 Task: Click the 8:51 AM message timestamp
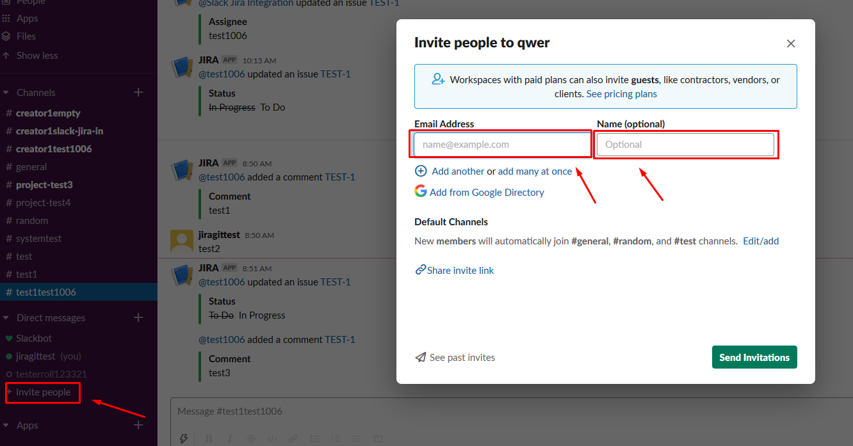tap(257, 269)
